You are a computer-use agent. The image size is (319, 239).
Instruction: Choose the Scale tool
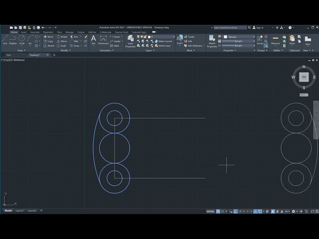61,46
